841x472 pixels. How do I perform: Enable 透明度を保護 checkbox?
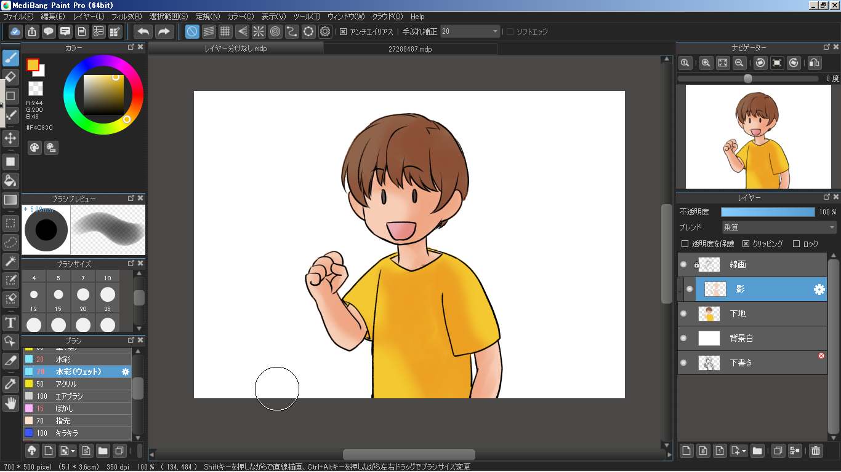point(685,243)
